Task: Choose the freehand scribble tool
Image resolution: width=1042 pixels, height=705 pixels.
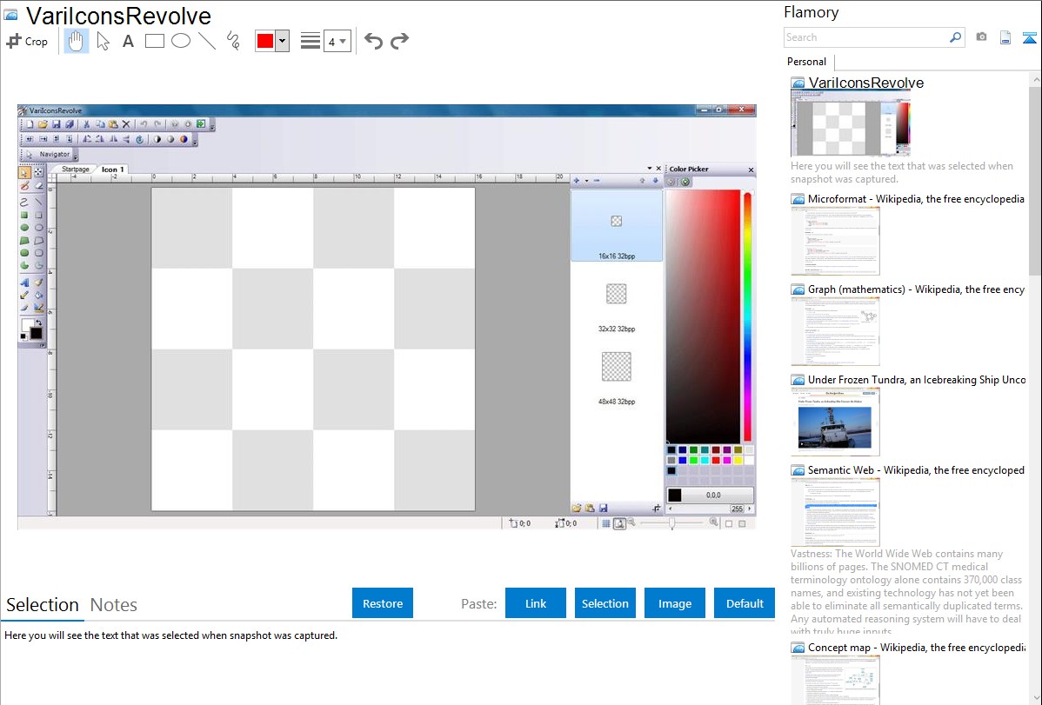Action: [x=233, y=41]
